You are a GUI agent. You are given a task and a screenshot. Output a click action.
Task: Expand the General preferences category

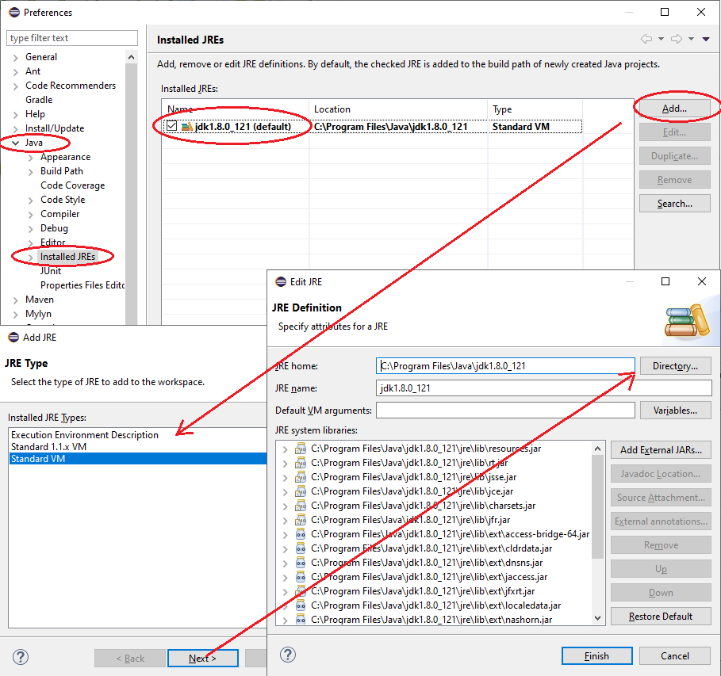click(x=16, y=57)
